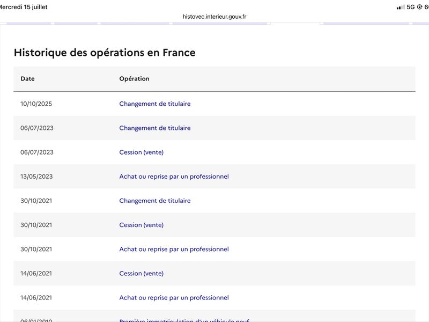429x322 pixels.
Task: Sort by the Date column header
Action: click(28, 78)
